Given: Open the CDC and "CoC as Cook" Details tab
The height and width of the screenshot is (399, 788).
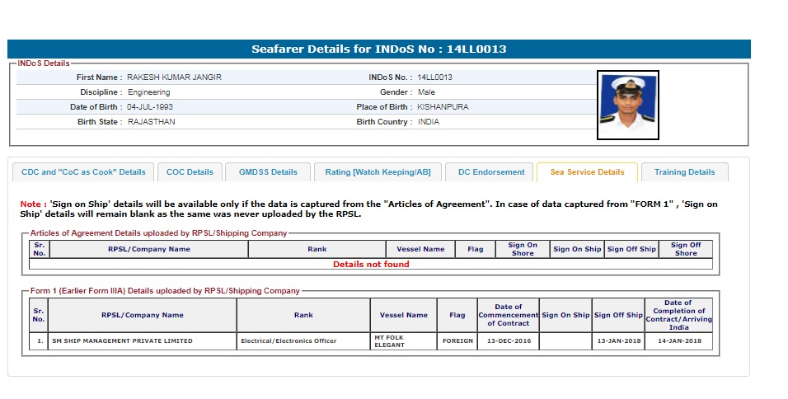Looking at the screenshot, I should (x=83, y=172).
